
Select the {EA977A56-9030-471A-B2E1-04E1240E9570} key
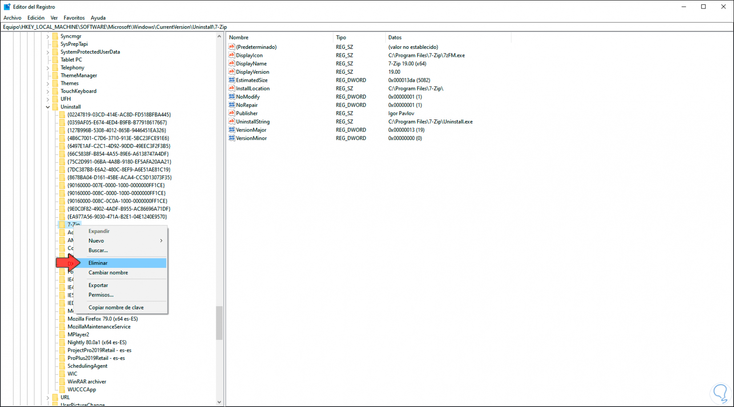point(117,217)
